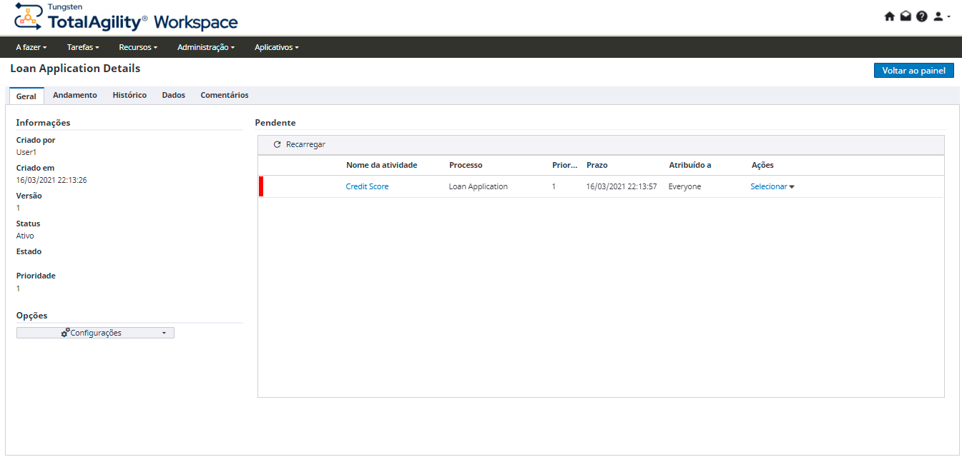Screen dimensions: 962x457
Task: Open the Credit Score activity link
Action: [x=367, y=186]
